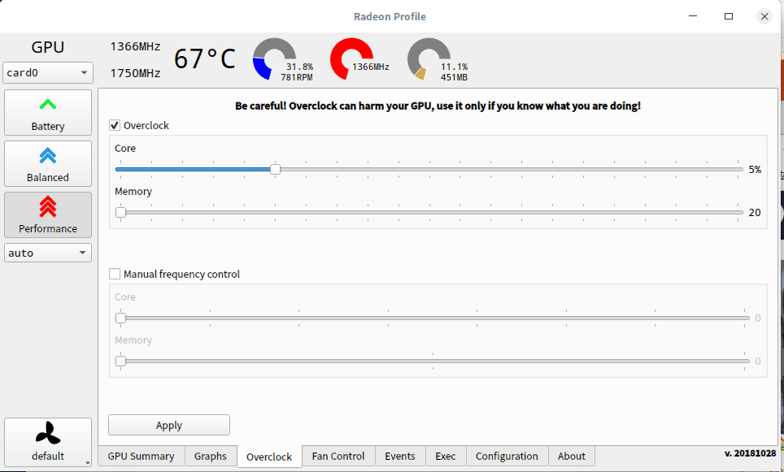Viewport: 784px width, 472px height.
Task: Switch to the GPU Summary tab
Action: tap(141, 456)
